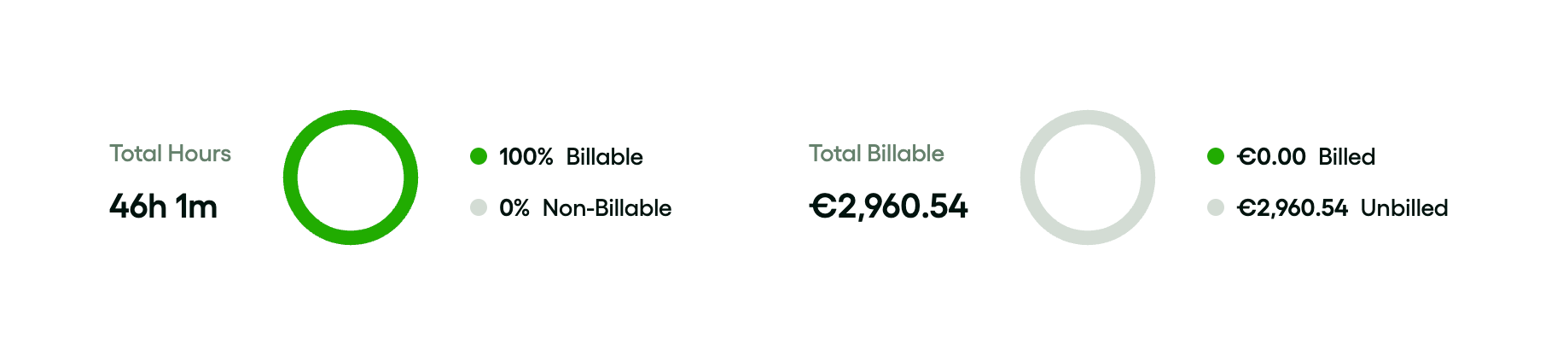Click the 0% non-billable percentage
Image resolution: width=1557 pixels, height=355 pixels.
[514, 208]
